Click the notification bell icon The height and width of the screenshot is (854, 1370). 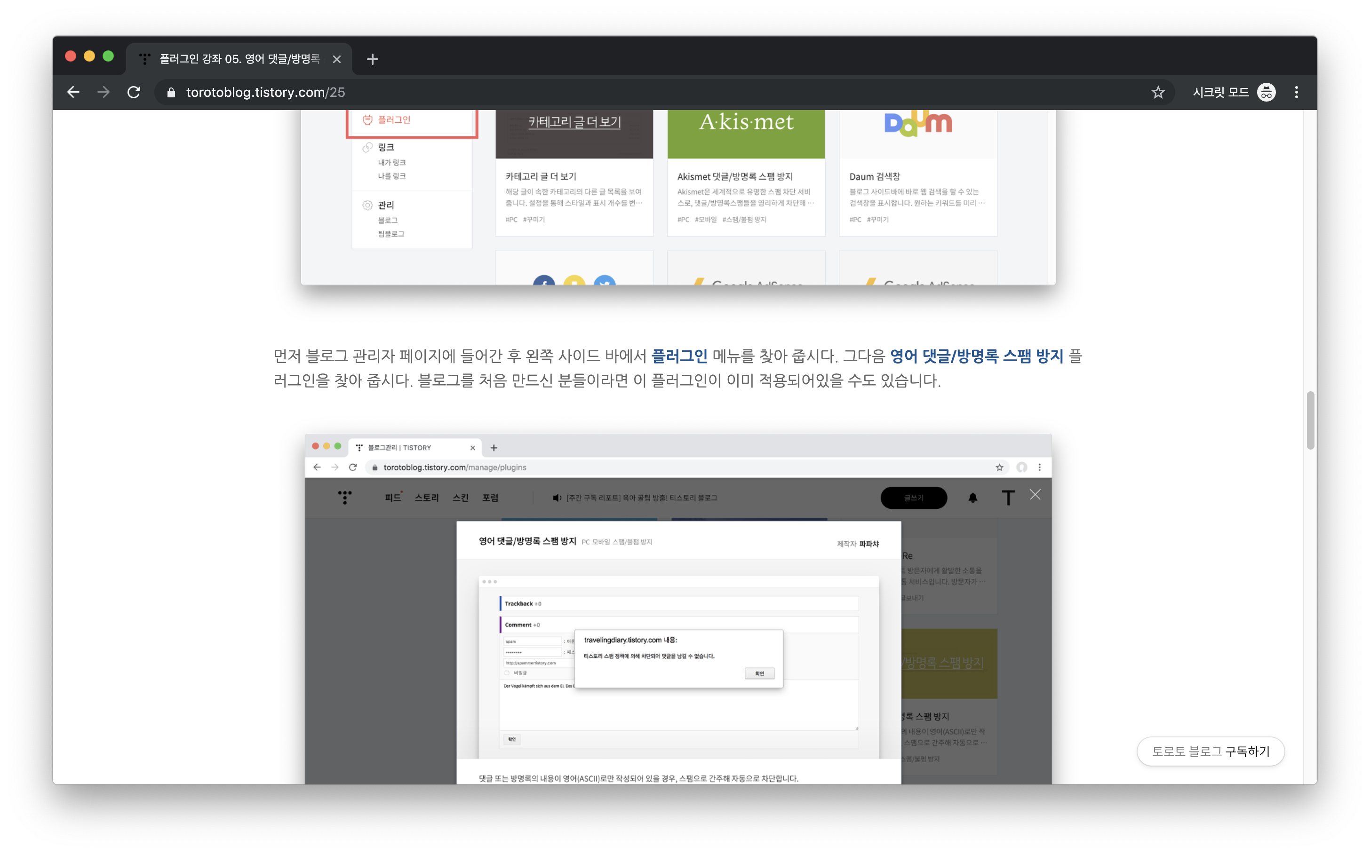pos(972,498)
